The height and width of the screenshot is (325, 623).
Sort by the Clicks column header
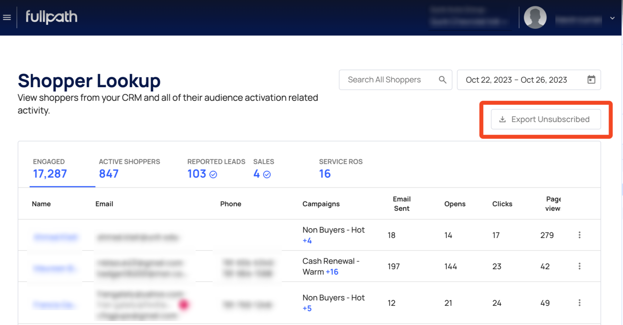coord(502,204)
